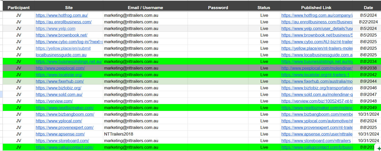
Task: Select the Status column header cell
Action: 264,8
